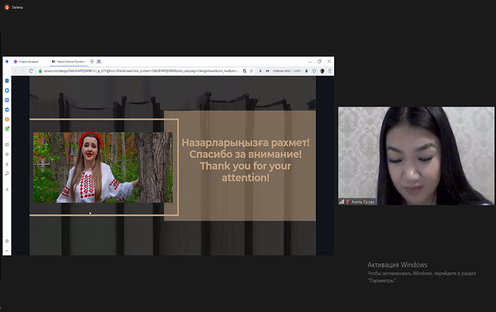
Task: Go back with the browser back arrow
Action: (x=15, y=71)
